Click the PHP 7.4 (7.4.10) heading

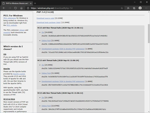pyautogui.click(x=45, y=12)
